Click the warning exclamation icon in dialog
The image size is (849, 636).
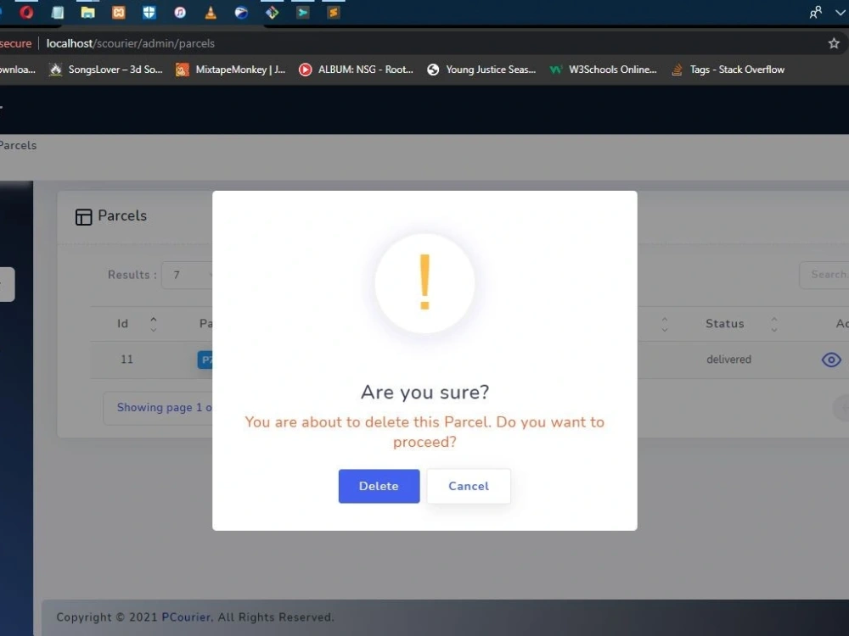pos(424,282)
